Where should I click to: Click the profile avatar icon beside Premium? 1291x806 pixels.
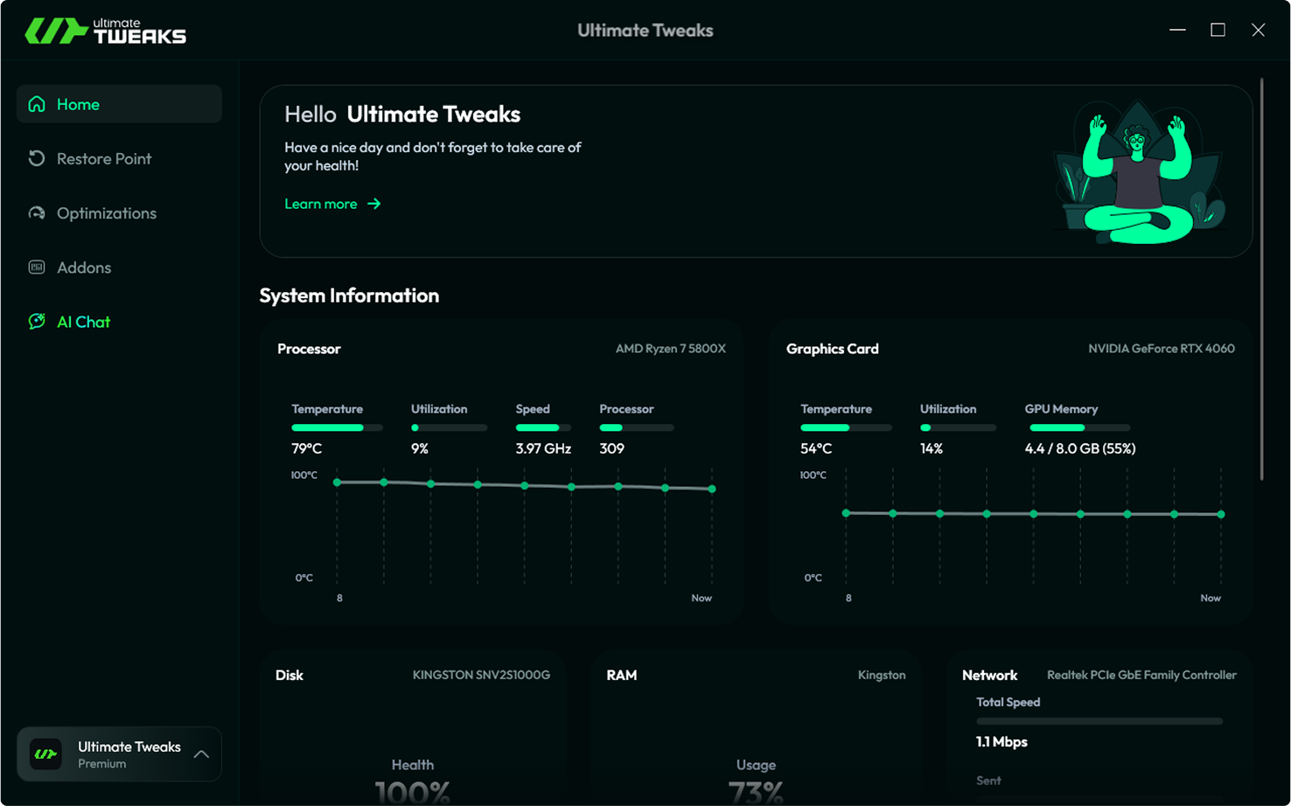coord(45,754)
